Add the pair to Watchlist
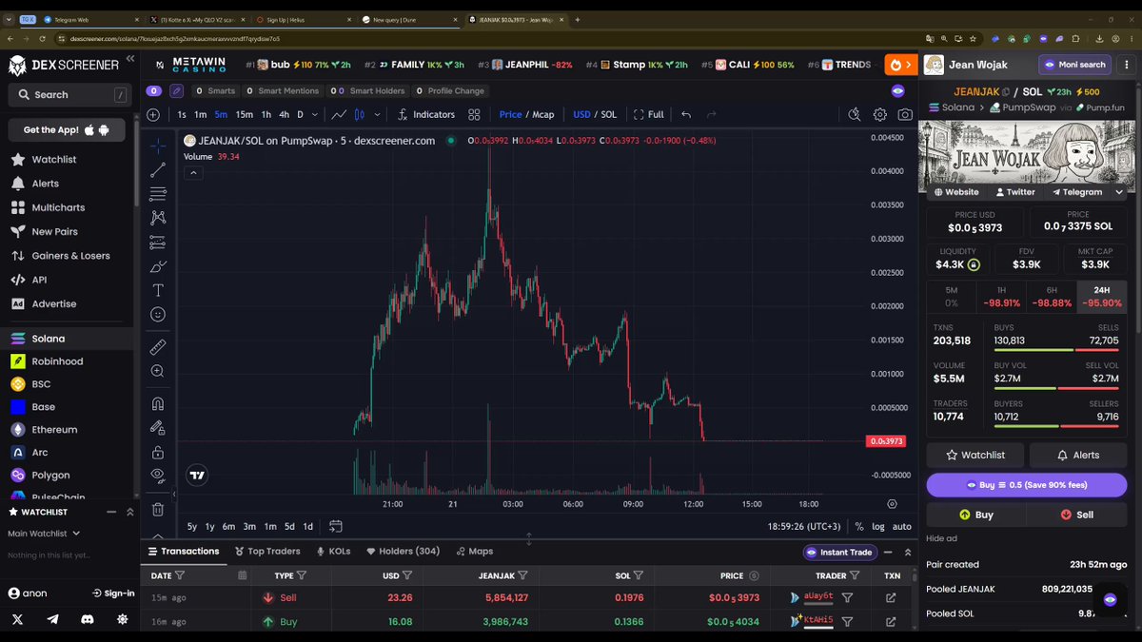 (x=975, y=455)
